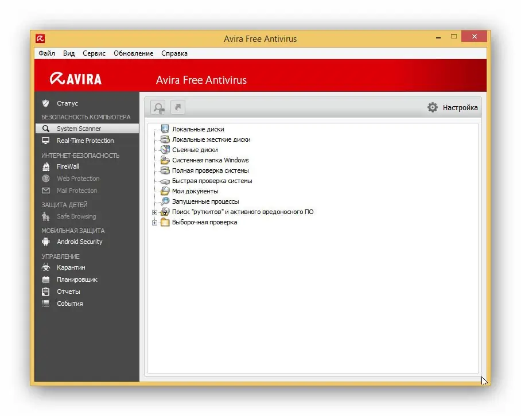Open the Обновление menu

pyautogui.click(x=133, y=53)
